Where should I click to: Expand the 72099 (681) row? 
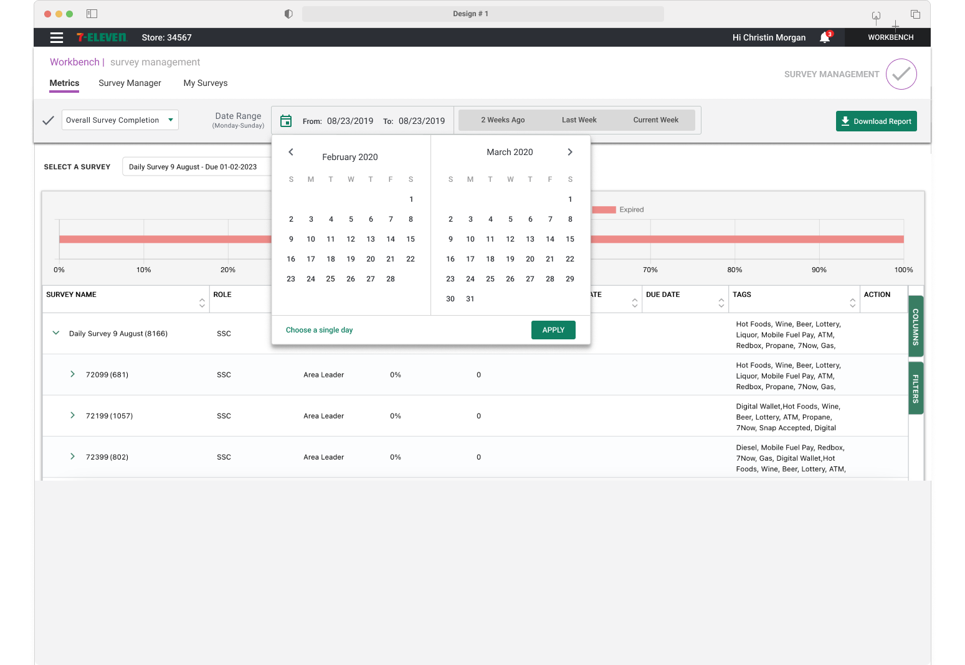(72, 374)
